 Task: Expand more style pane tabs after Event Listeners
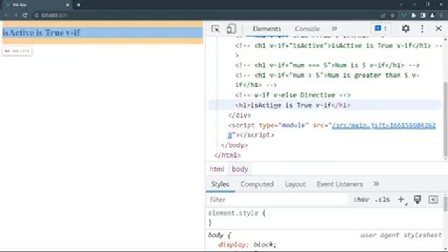[377, 184]
